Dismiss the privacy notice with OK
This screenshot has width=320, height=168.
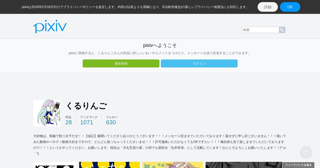point(290,7)
